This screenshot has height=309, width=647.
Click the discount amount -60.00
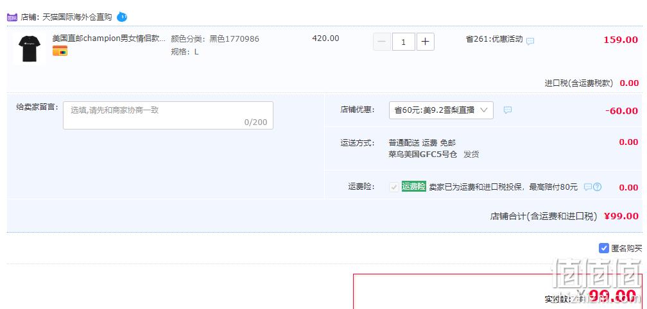(621, 111)
